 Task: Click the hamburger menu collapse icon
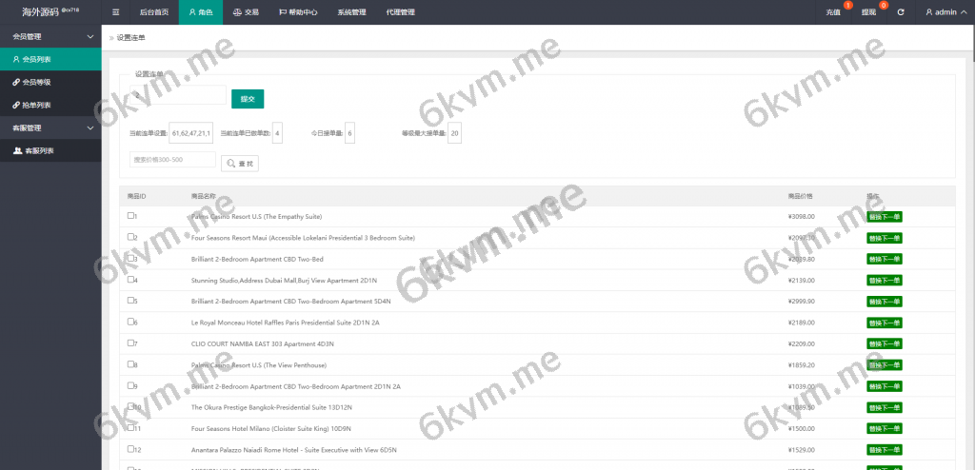tap(116, 12)
